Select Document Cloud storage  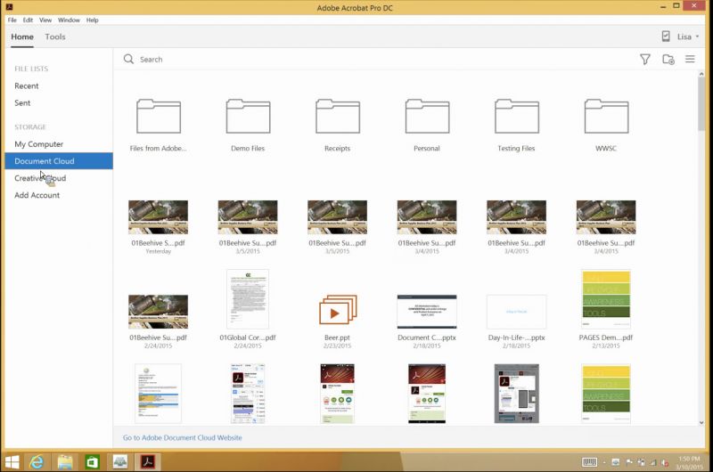pyautogui.click(x=59, y=161)
